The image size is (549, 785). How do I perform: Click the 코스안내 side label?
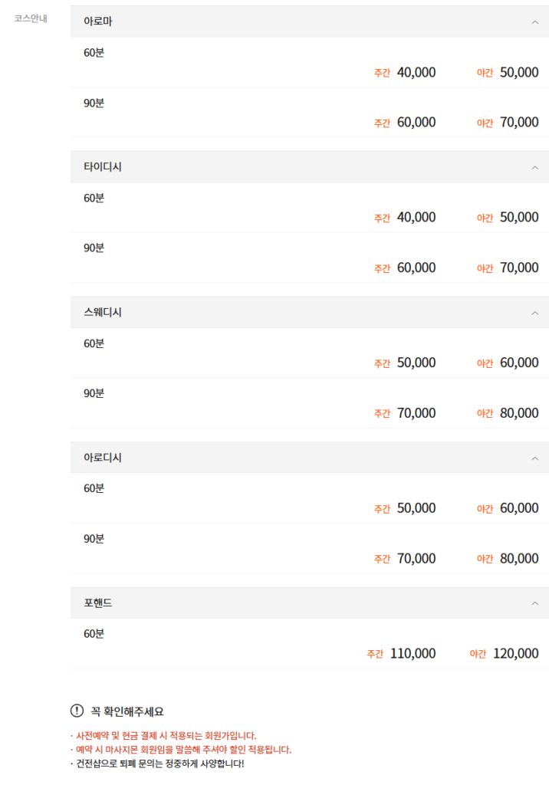pos(31,18)
